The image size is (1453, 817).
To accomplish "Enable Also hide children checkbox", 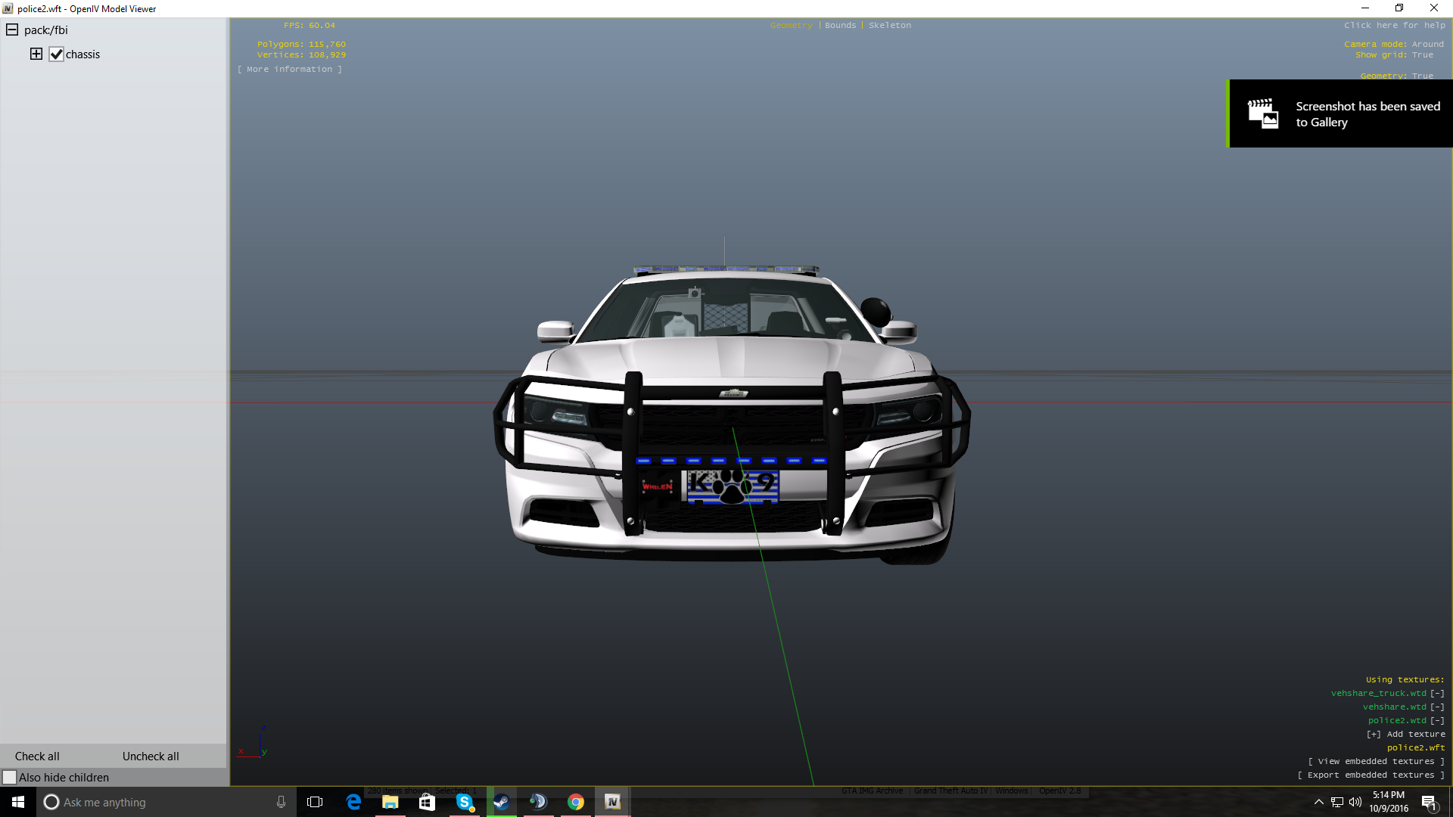I will (x=10, y=778).
